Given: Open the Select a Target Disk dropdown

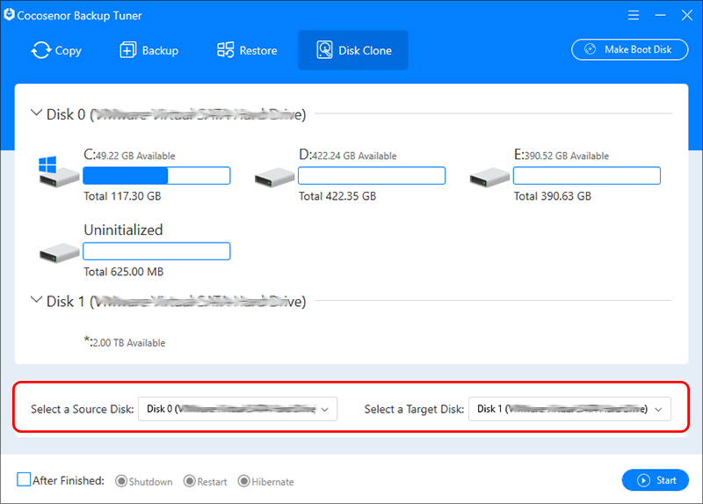Looking at the screenshot, I should 569,409.
